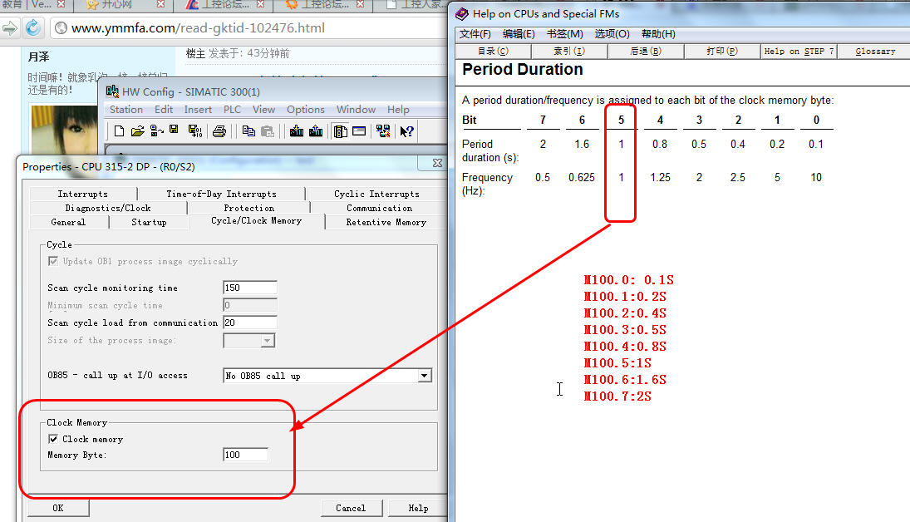The height and width of the screenshot is (522, 910).
Task: Click the Memory Byte input field
Action: 245,455
